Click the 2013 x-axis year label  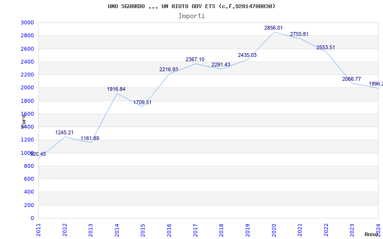point(90,230)
